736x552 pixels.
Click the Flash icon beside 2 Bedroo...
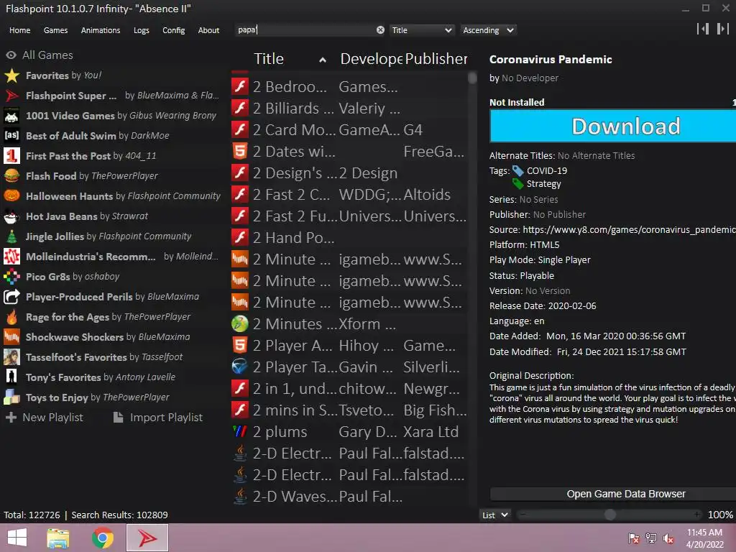click(x=240, y=86)
